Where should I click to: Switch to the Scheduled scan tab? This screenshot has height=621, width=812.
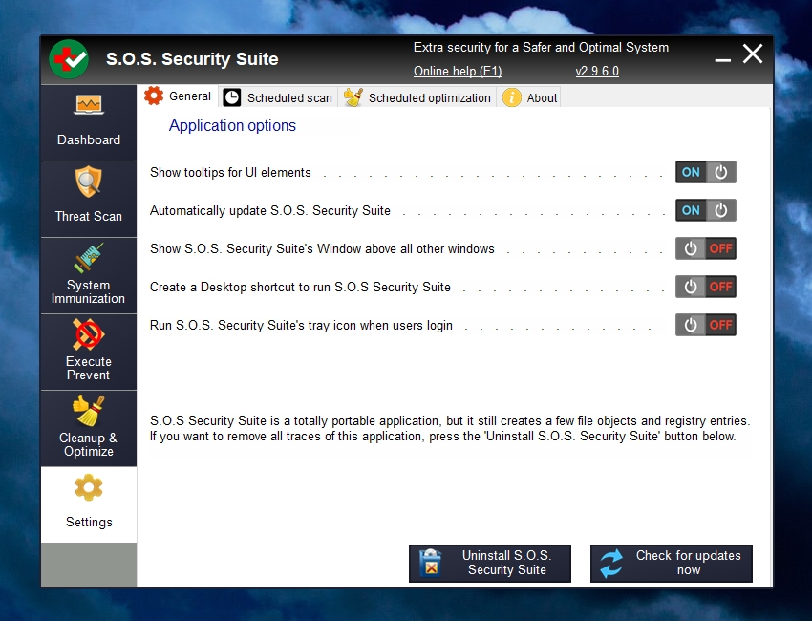coord(278,97)
